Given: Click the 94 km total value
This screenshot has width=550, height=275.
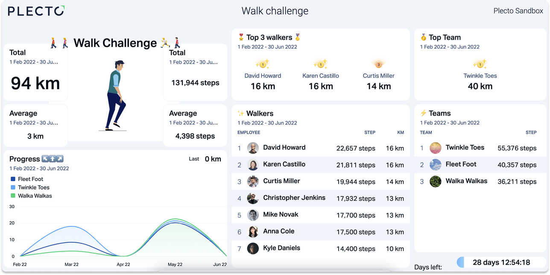Looking at the screenshot, I should point(35,83).
